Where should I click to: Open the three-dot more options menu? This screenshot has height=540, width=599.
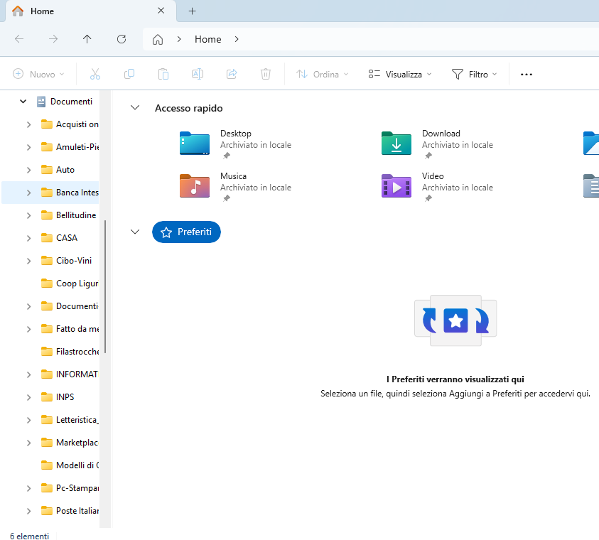point(527,75)
